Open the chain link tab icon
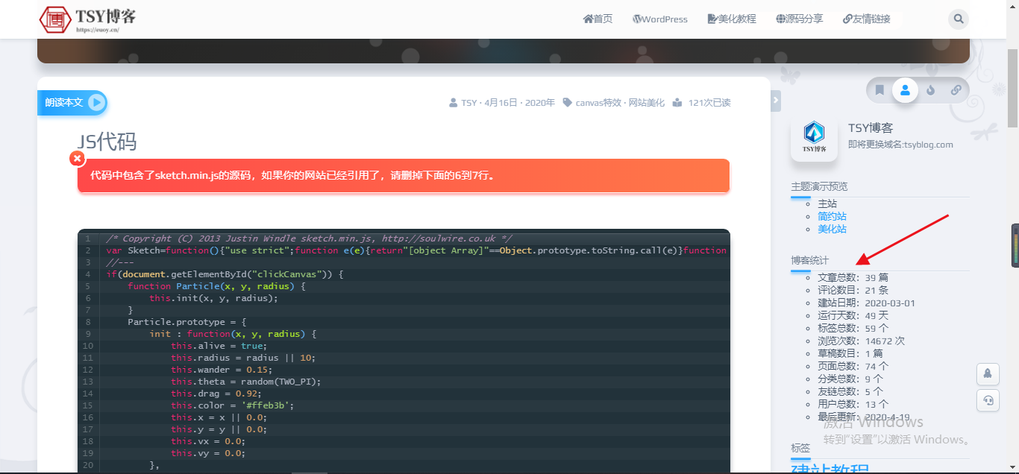Viewport: 1019px width, 474px height. coord(956,90)
